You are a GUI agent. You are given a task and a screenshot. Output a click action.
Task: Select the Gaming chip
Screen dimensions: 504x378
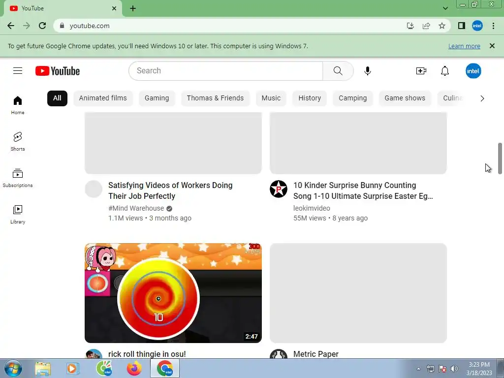157,98
